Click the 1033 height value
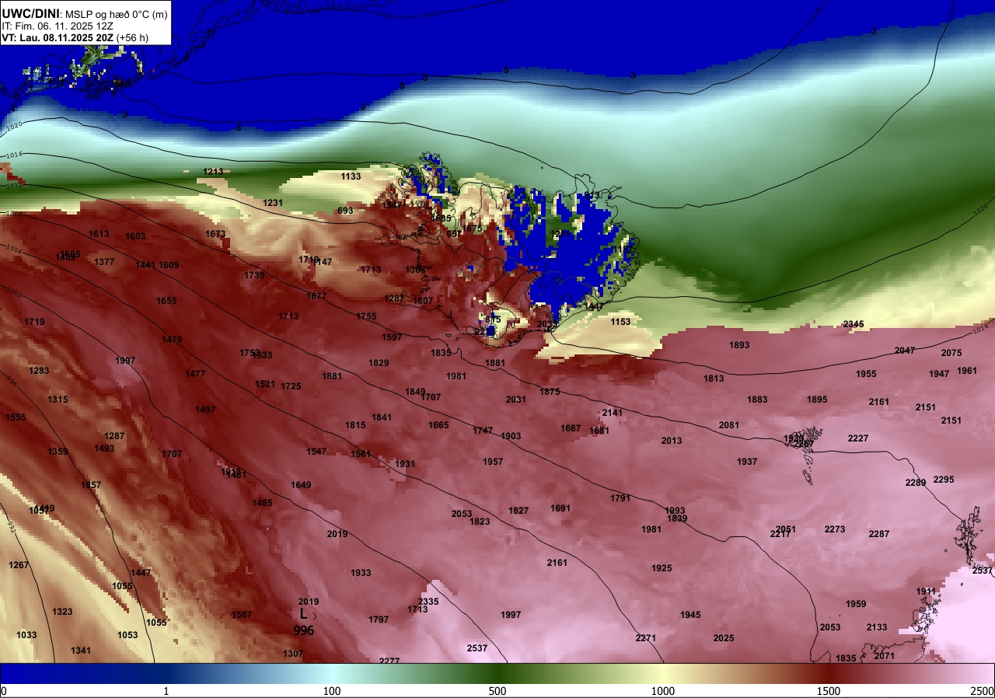Screen dimensions: 995x698 26,635
